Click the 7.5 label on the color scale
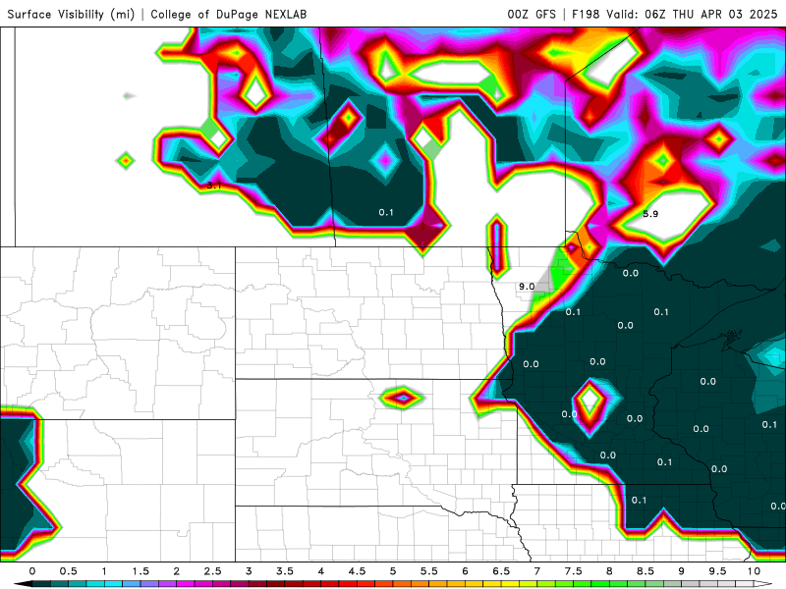Viewport: 786px width, 589px height. (574, 571)
